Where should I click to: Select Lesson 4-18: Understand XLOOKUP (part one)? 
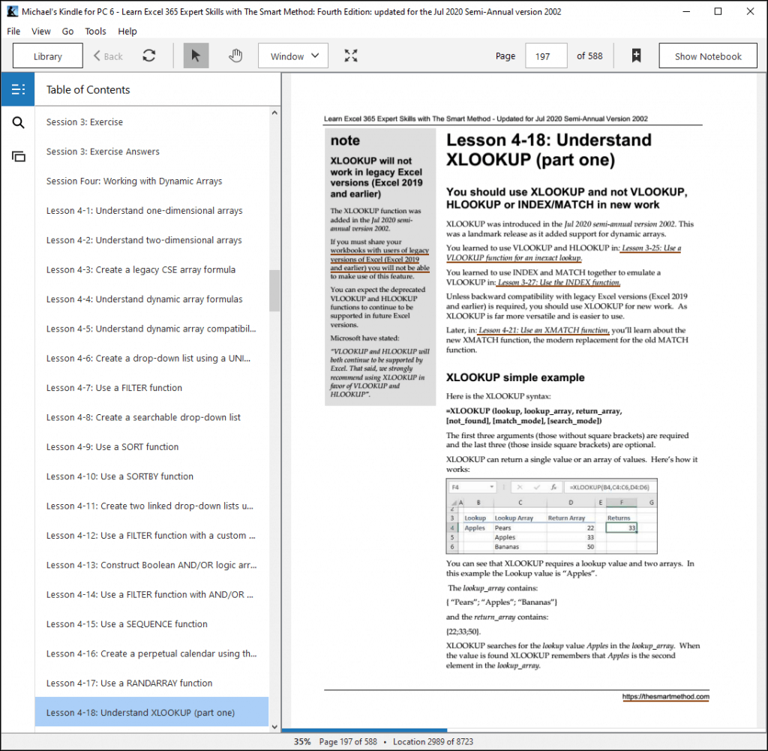coord(151,712)
